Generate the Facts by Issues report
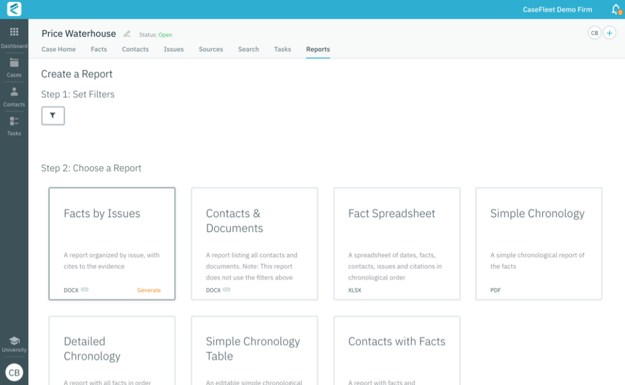The image size is (625, 385). click(149, 290)
